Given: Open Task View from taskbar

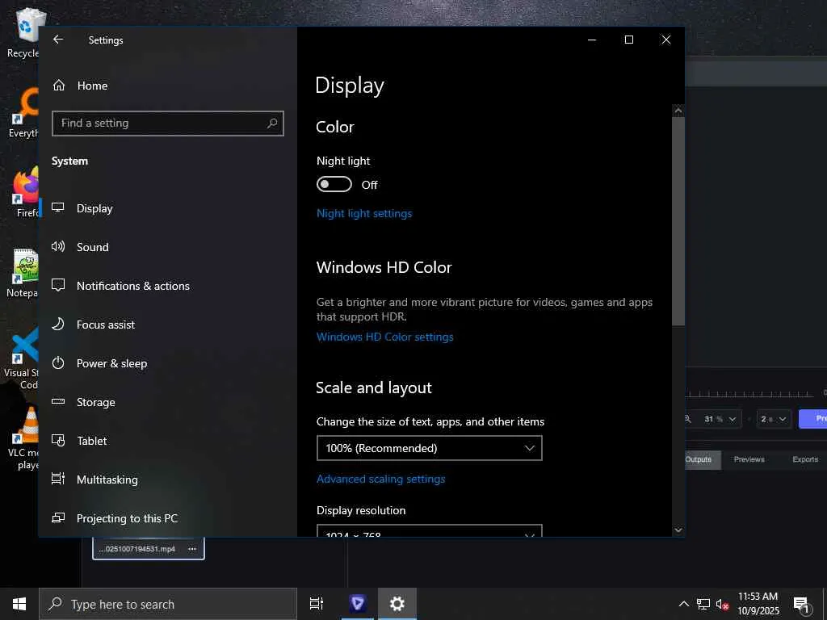Looking at the screenshot, I should coord(317,604).
